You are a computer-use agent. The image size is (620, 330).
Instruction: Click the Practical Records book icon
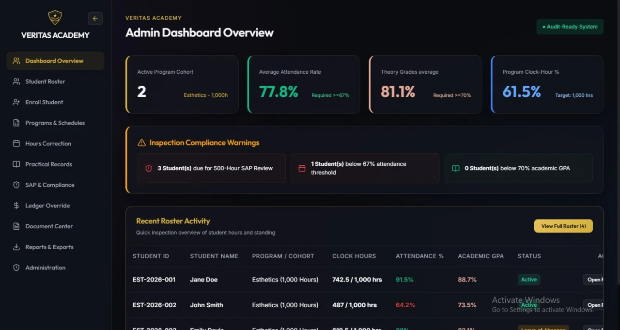[x=16, y=164]
